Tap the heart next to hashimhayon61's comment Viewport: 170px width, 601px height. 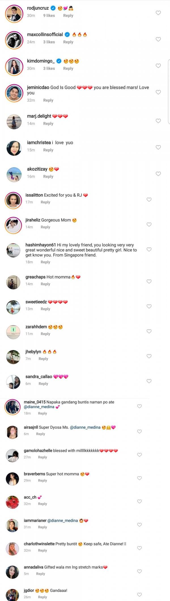(149, 249)
